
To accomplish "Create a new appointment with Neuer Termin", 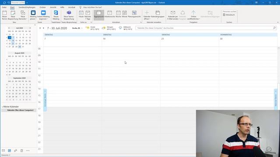I will 4,15.
